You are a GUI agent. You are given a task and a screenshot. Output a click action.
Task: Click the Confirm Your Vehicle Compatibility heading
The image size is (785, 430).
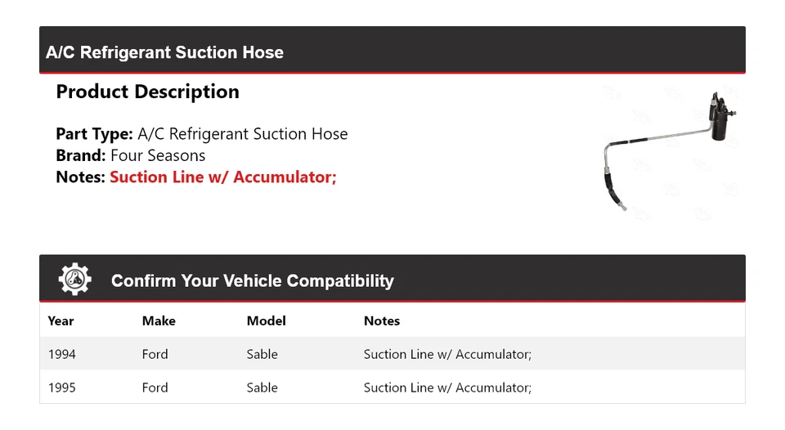tap(252, 281)
